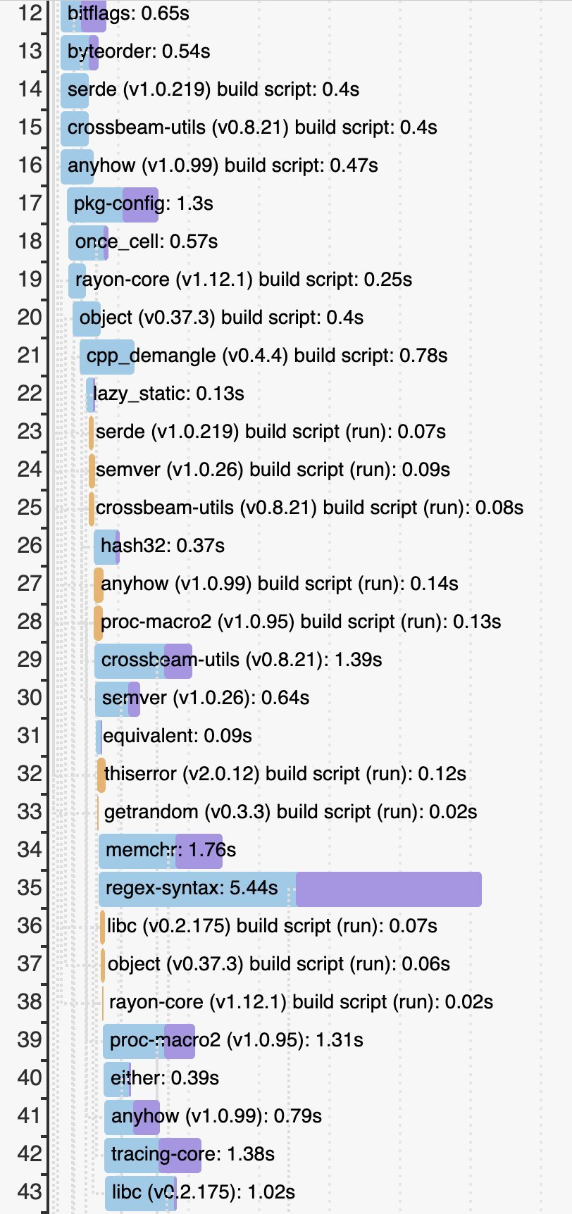572x1214 pixels.
Task: Click the getrandom build script (run) label
Action: tap(290, 813)
